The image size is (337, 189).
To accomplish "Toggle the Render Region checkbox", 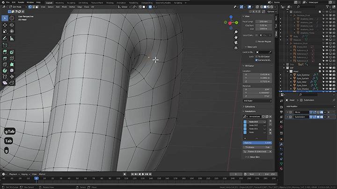I will tap(256, 42).
